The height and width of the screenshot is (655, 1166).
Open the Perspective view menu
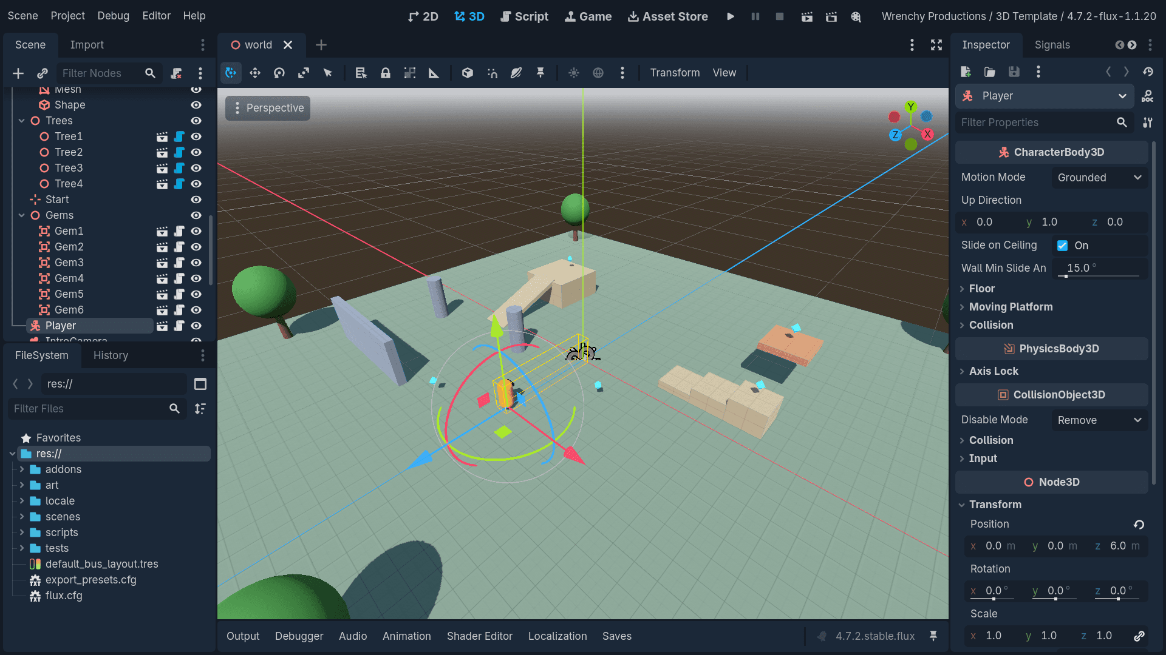tap(268, 108)
